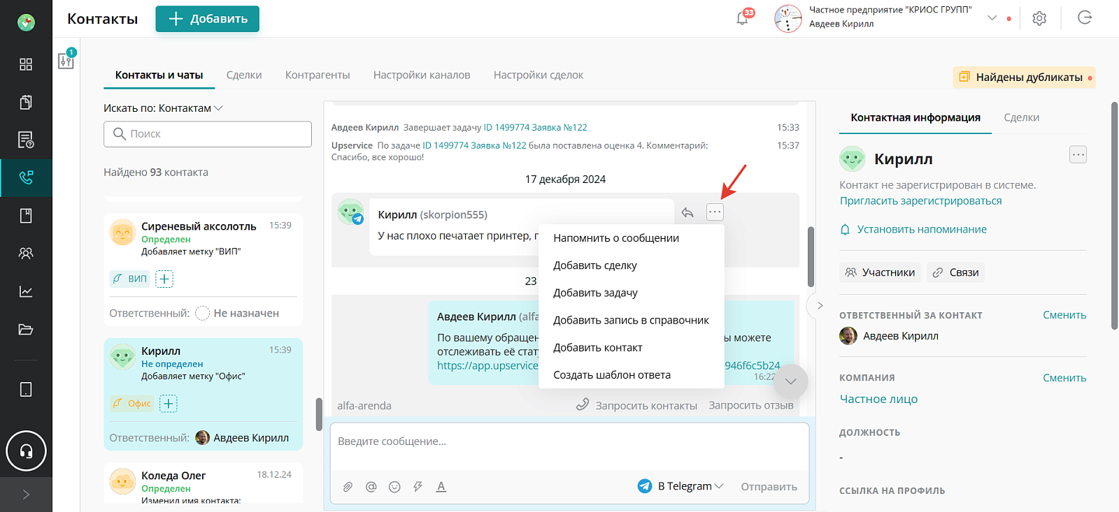Open the Участники button
Viewport: 1119px width, 512px height.
pyautogui.click(x=880, y=272)
